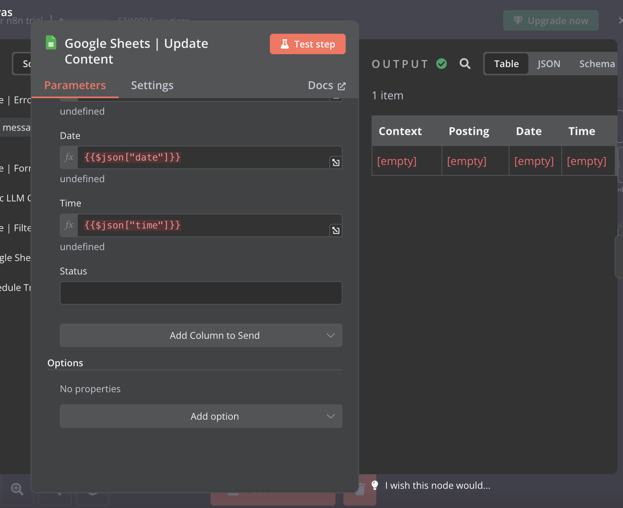Open the Docs link

(x=326, y=86)
